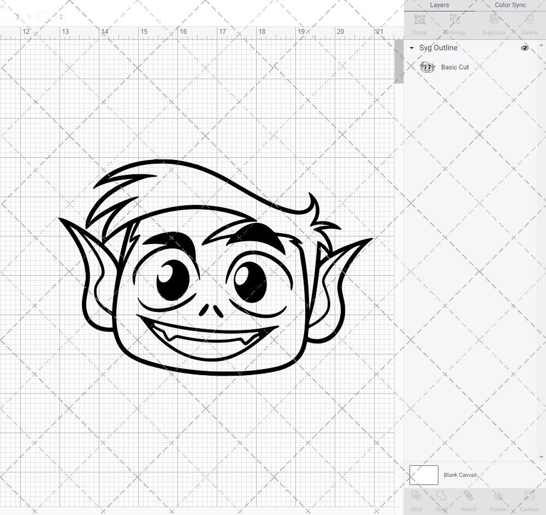
Task: Click the Weld tool icon
Action: (441, 498)
